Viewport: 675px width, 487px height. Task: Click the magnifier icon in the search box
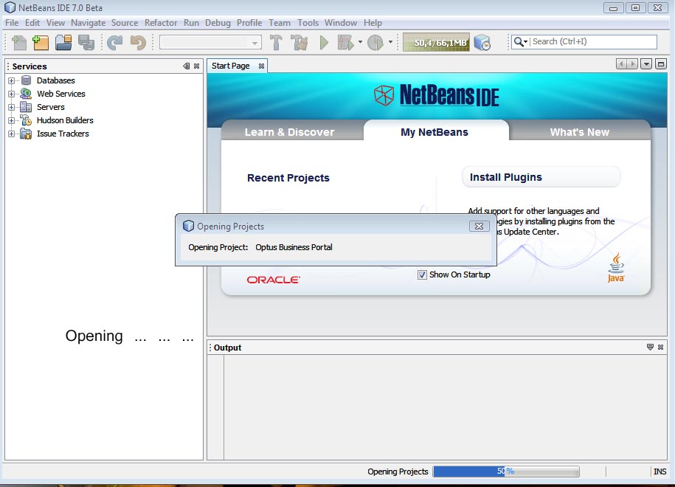tap(520, 42)
